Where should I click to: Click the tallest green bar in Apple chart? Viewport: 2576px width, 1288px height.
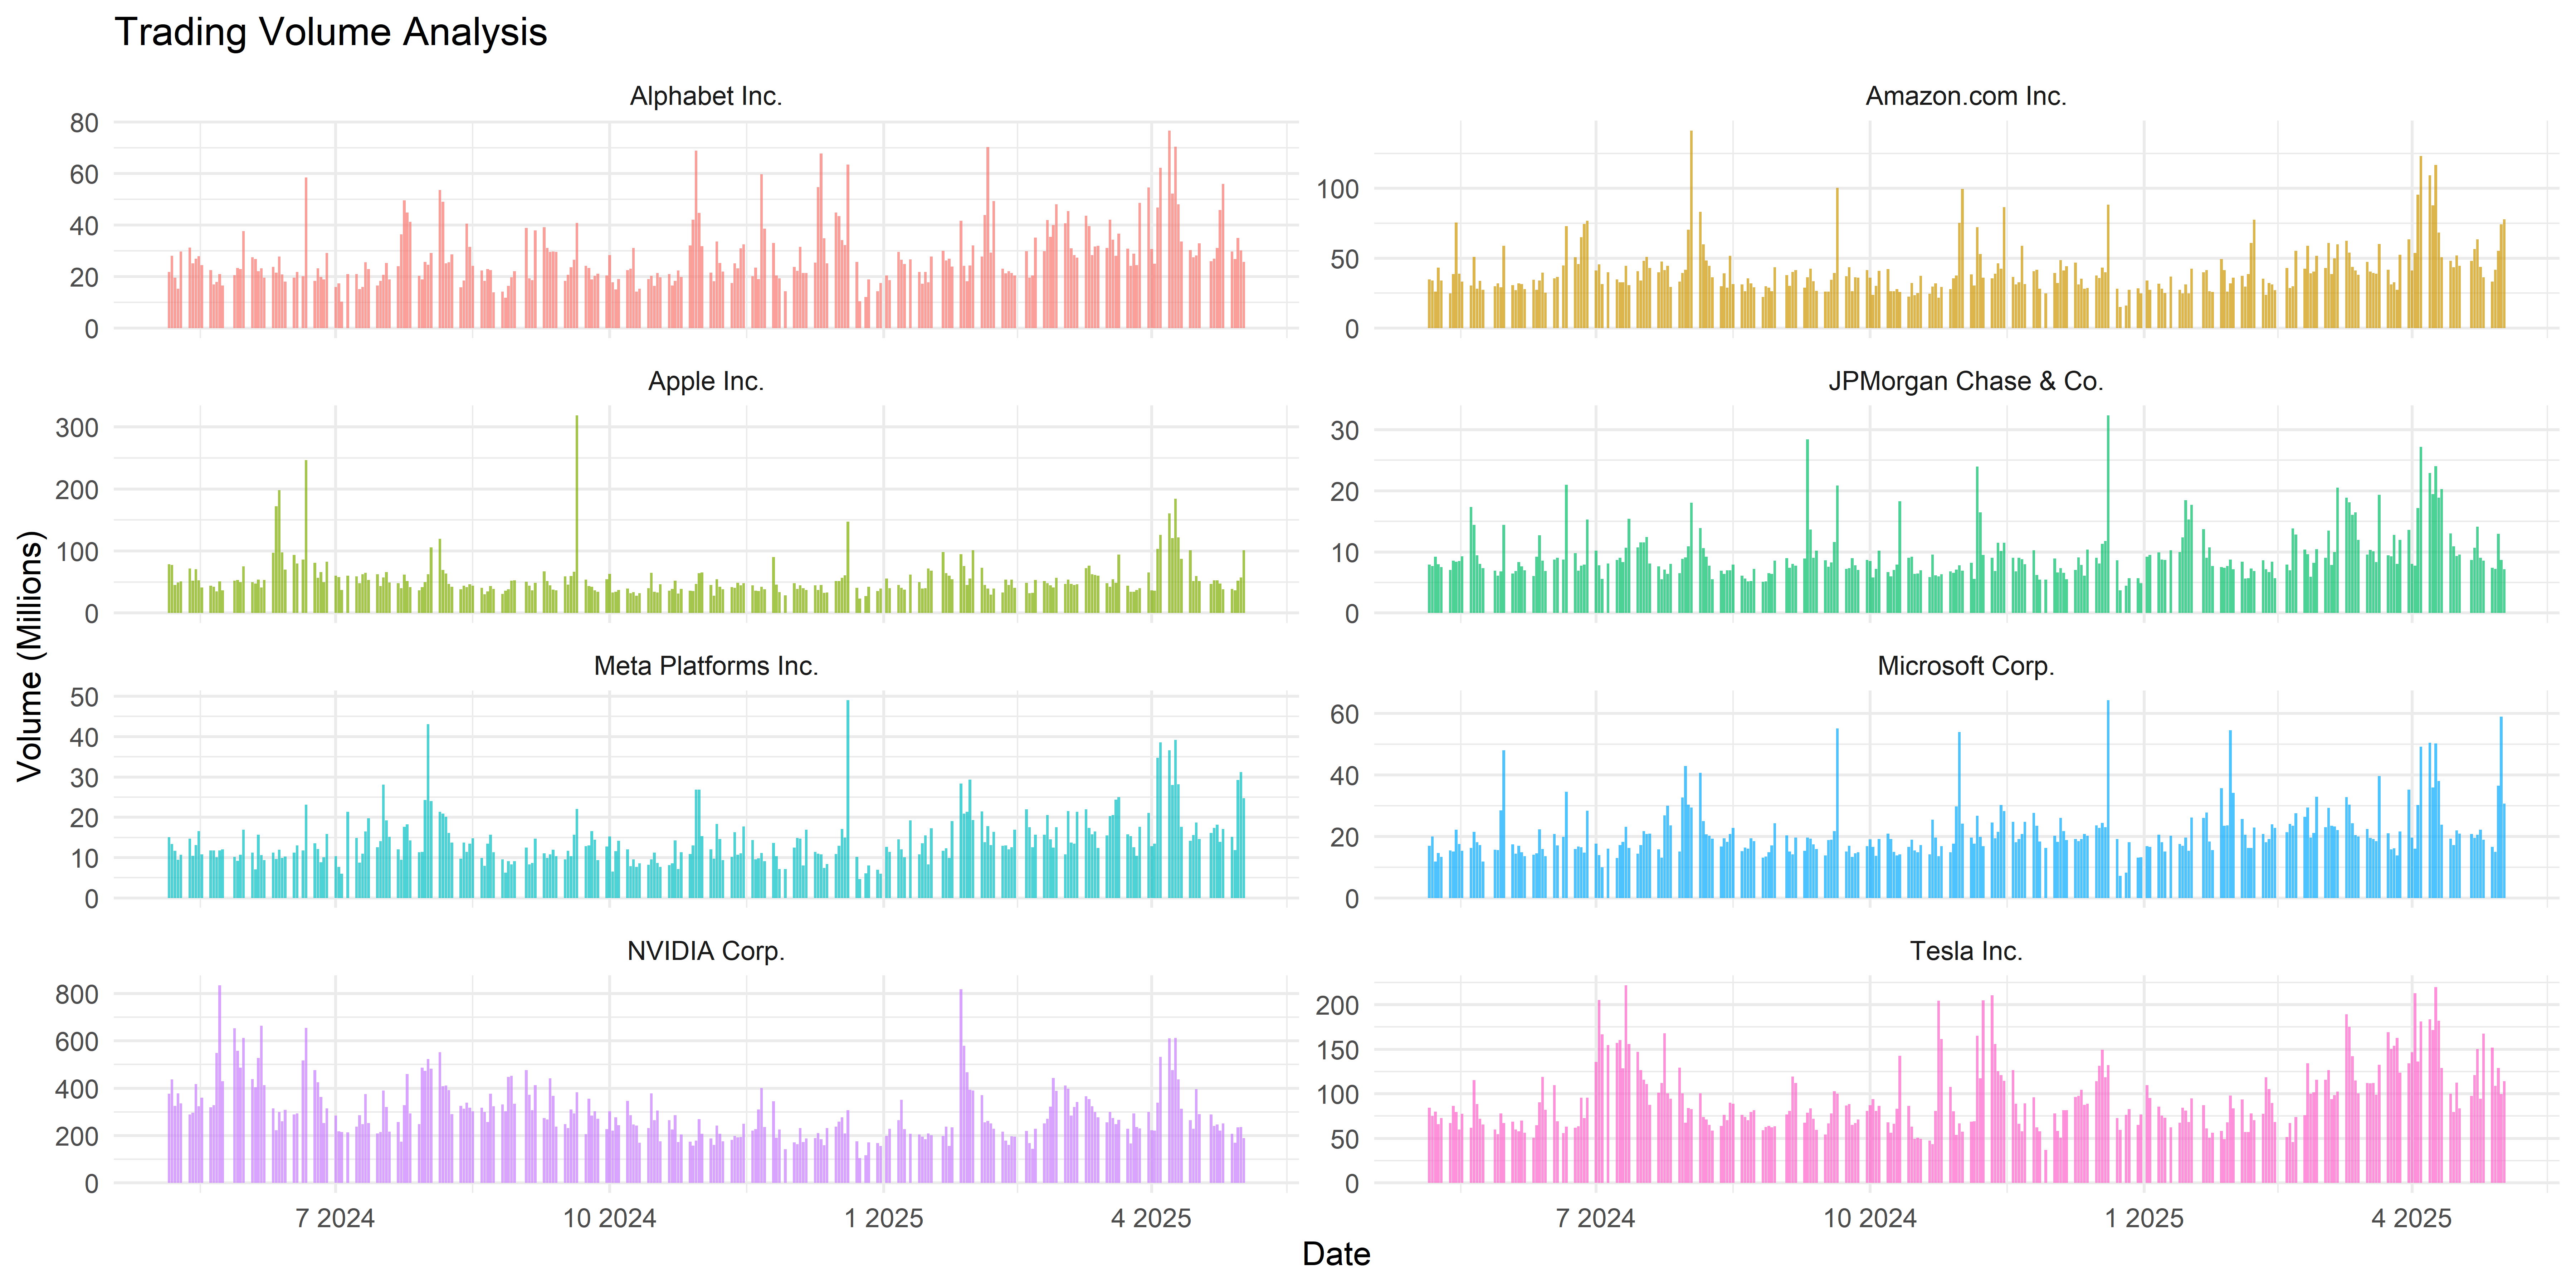[x=577, y=514]
